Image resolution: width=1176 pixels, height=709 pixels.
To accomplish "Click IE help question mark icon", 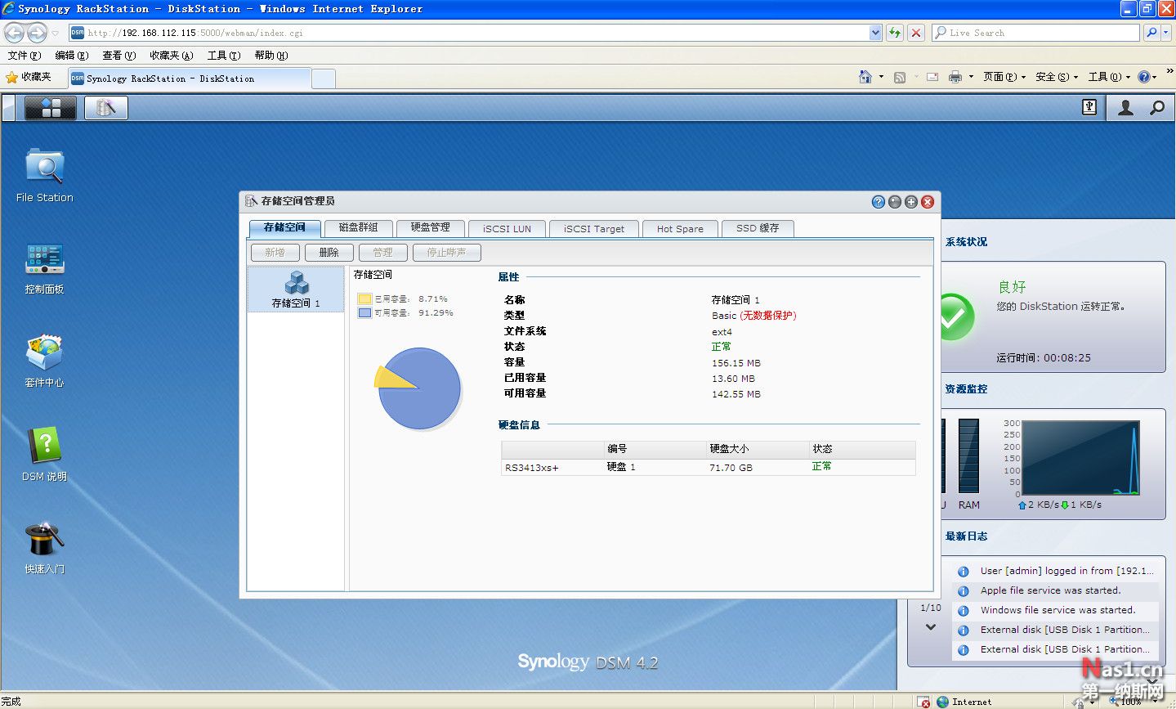I will pos(1143,77).
